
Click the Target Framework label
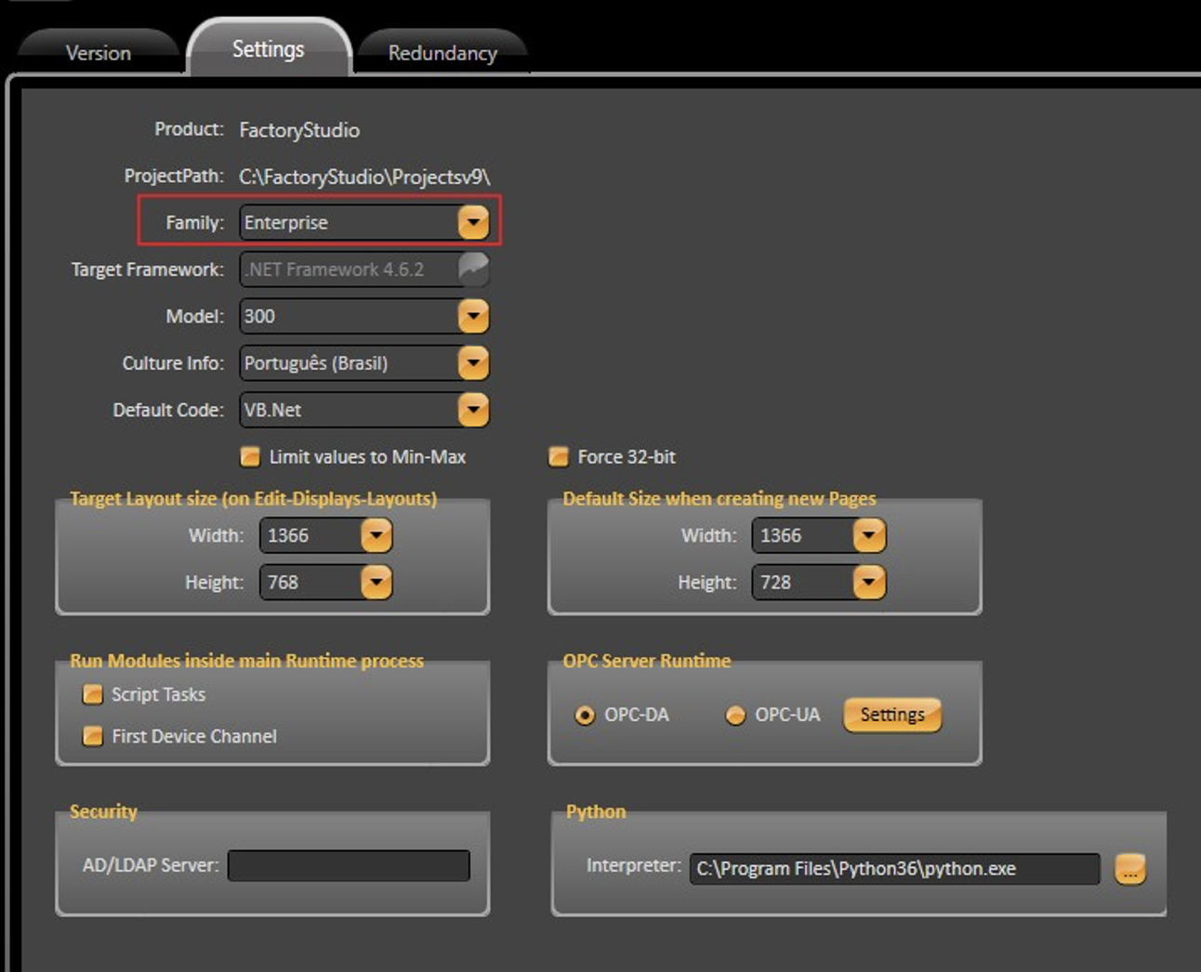148,269
